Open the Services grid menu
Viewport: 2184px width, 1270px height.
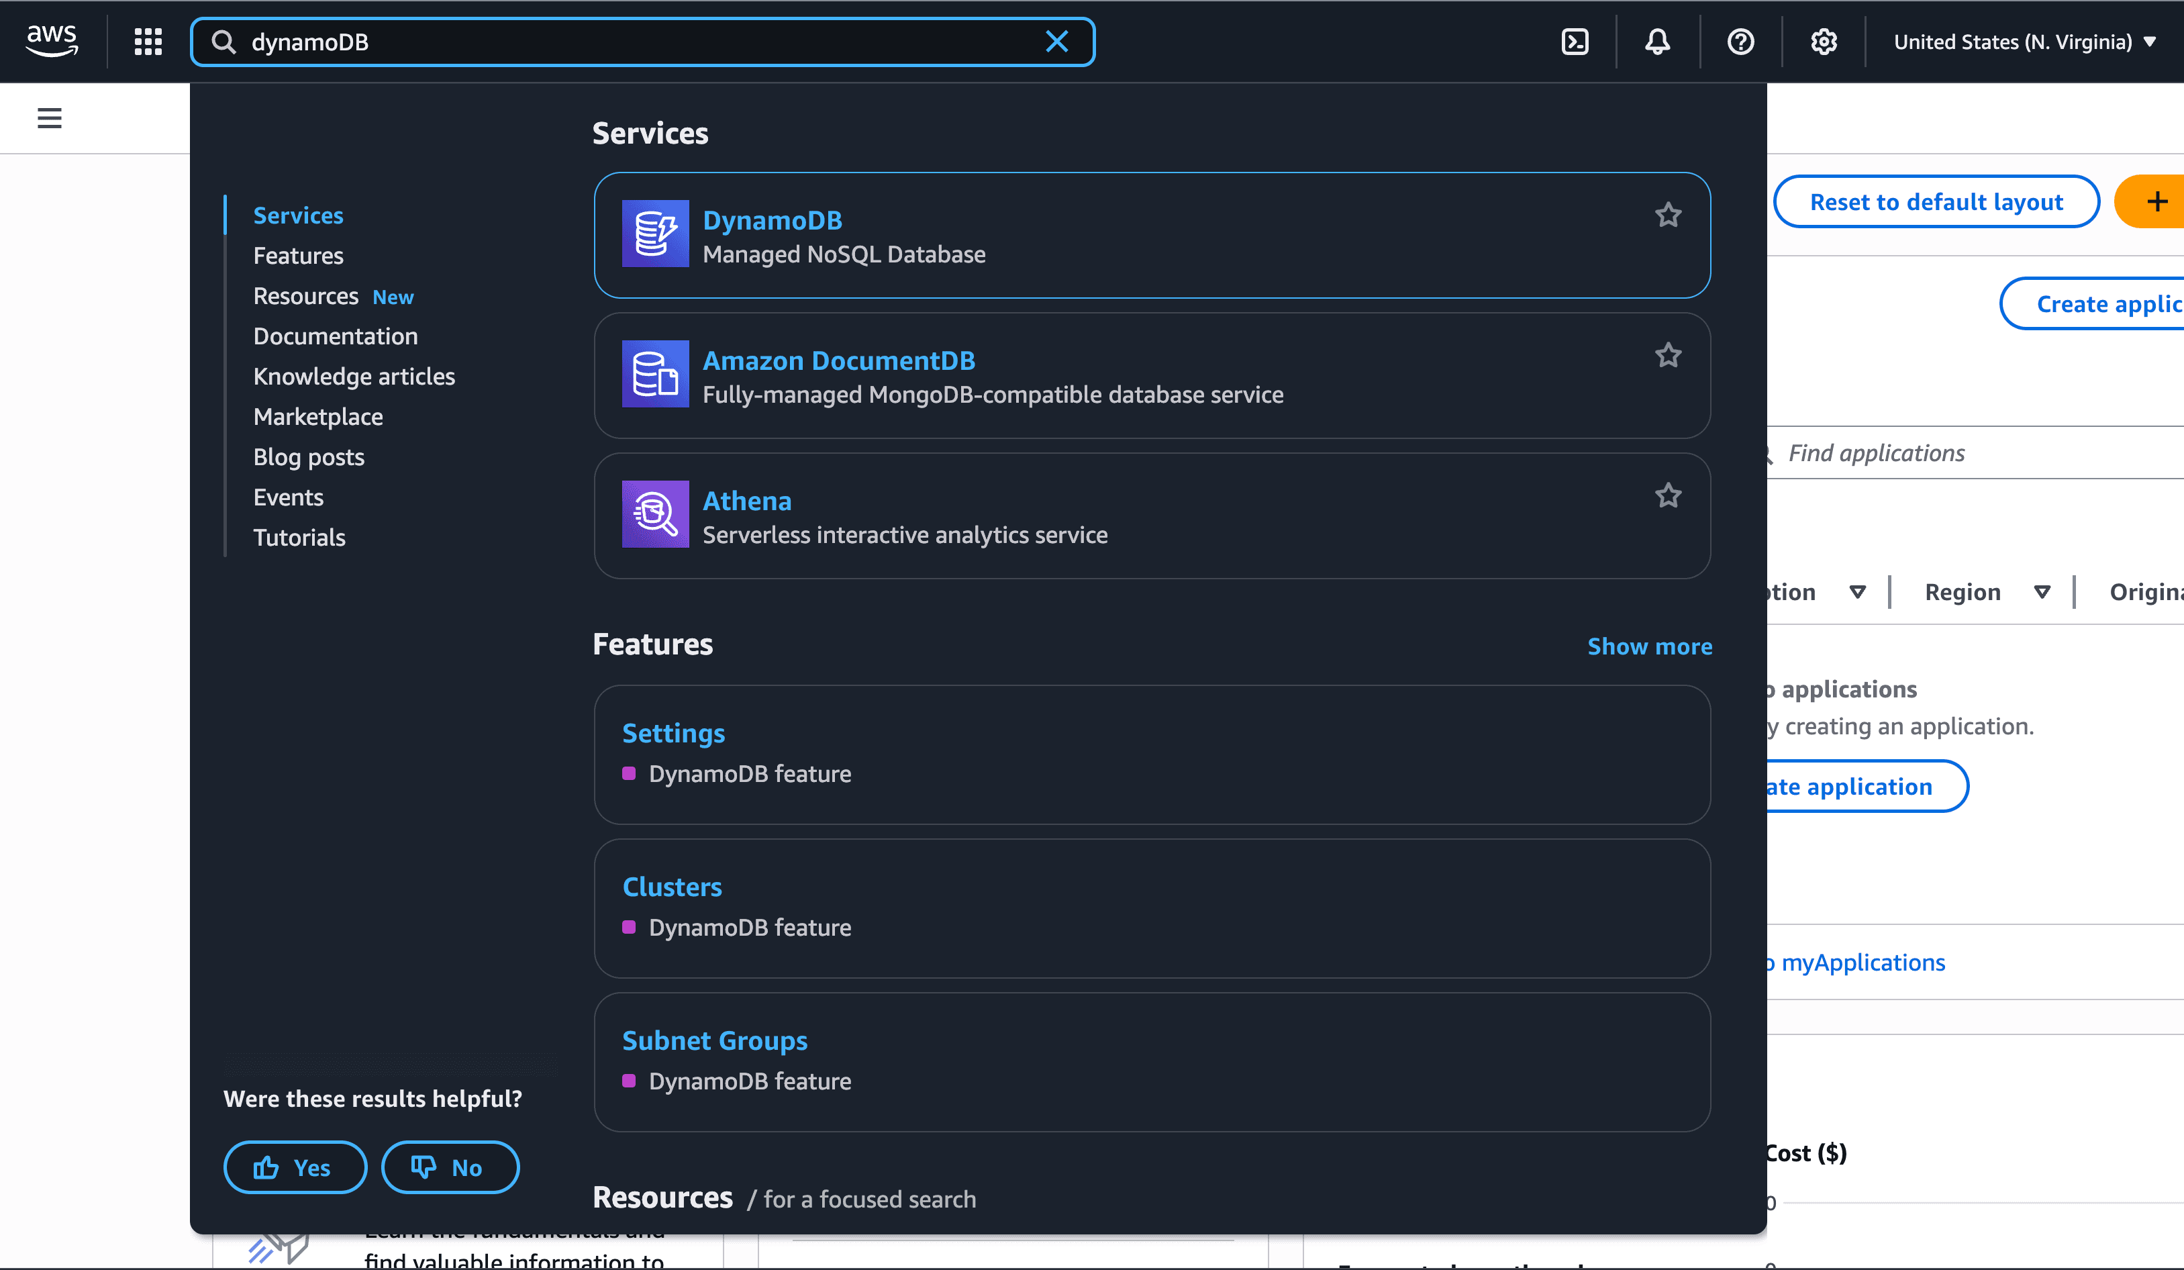(148, 41)
